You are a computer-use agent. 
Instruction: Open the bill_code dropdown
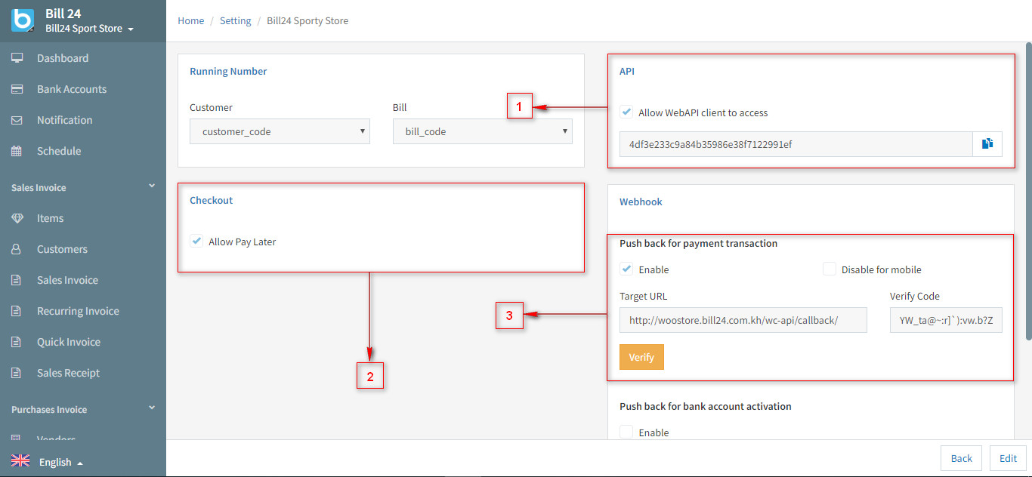coord(482,131)
